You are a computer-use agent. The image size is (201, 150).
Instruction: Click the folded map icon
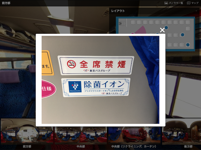coord(188,3)
